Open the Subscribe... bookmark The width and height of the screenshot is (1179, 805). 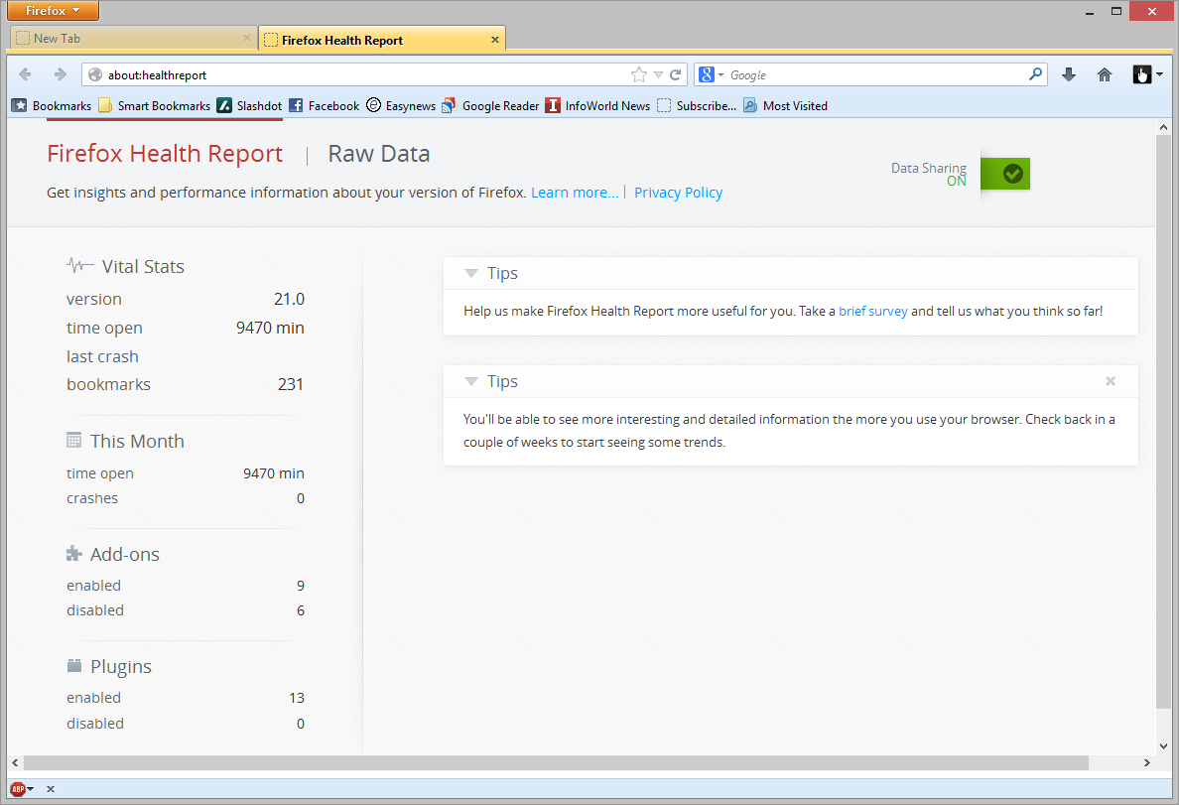click(x=697, y=106)
